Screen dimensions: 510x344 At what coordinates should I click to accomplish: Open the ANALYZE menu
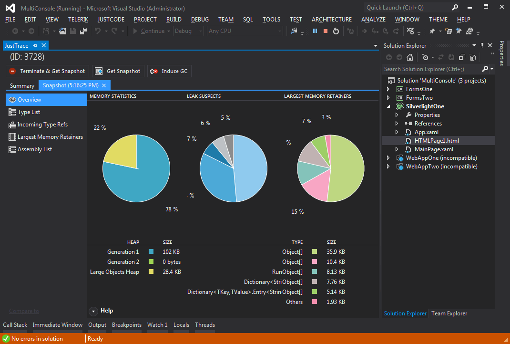pyautogui.click(x=373, y=20)
